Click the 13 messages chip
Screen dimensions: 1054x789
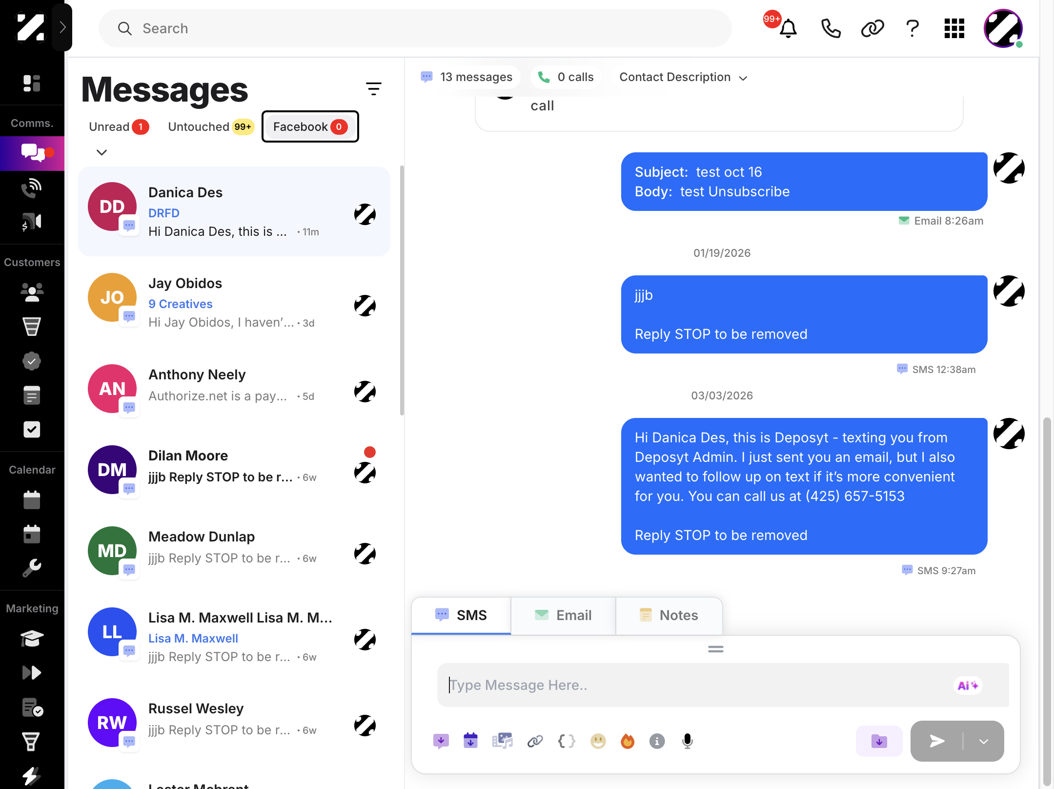(467, 77)
